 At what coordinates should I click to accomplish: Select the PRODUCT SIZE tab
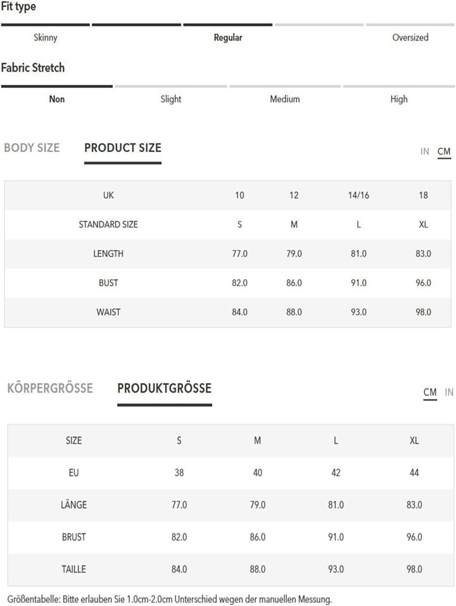(123, 148)
